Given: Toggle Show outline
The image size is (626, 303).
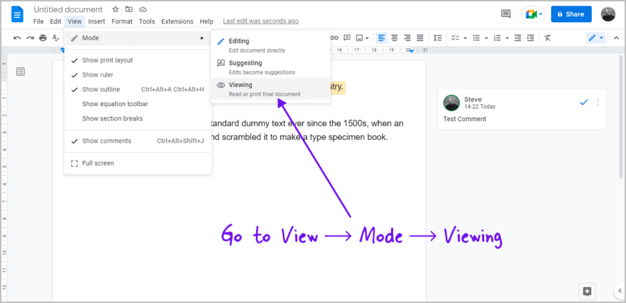Looking at the screenshot, I should [x=138, y=89].
